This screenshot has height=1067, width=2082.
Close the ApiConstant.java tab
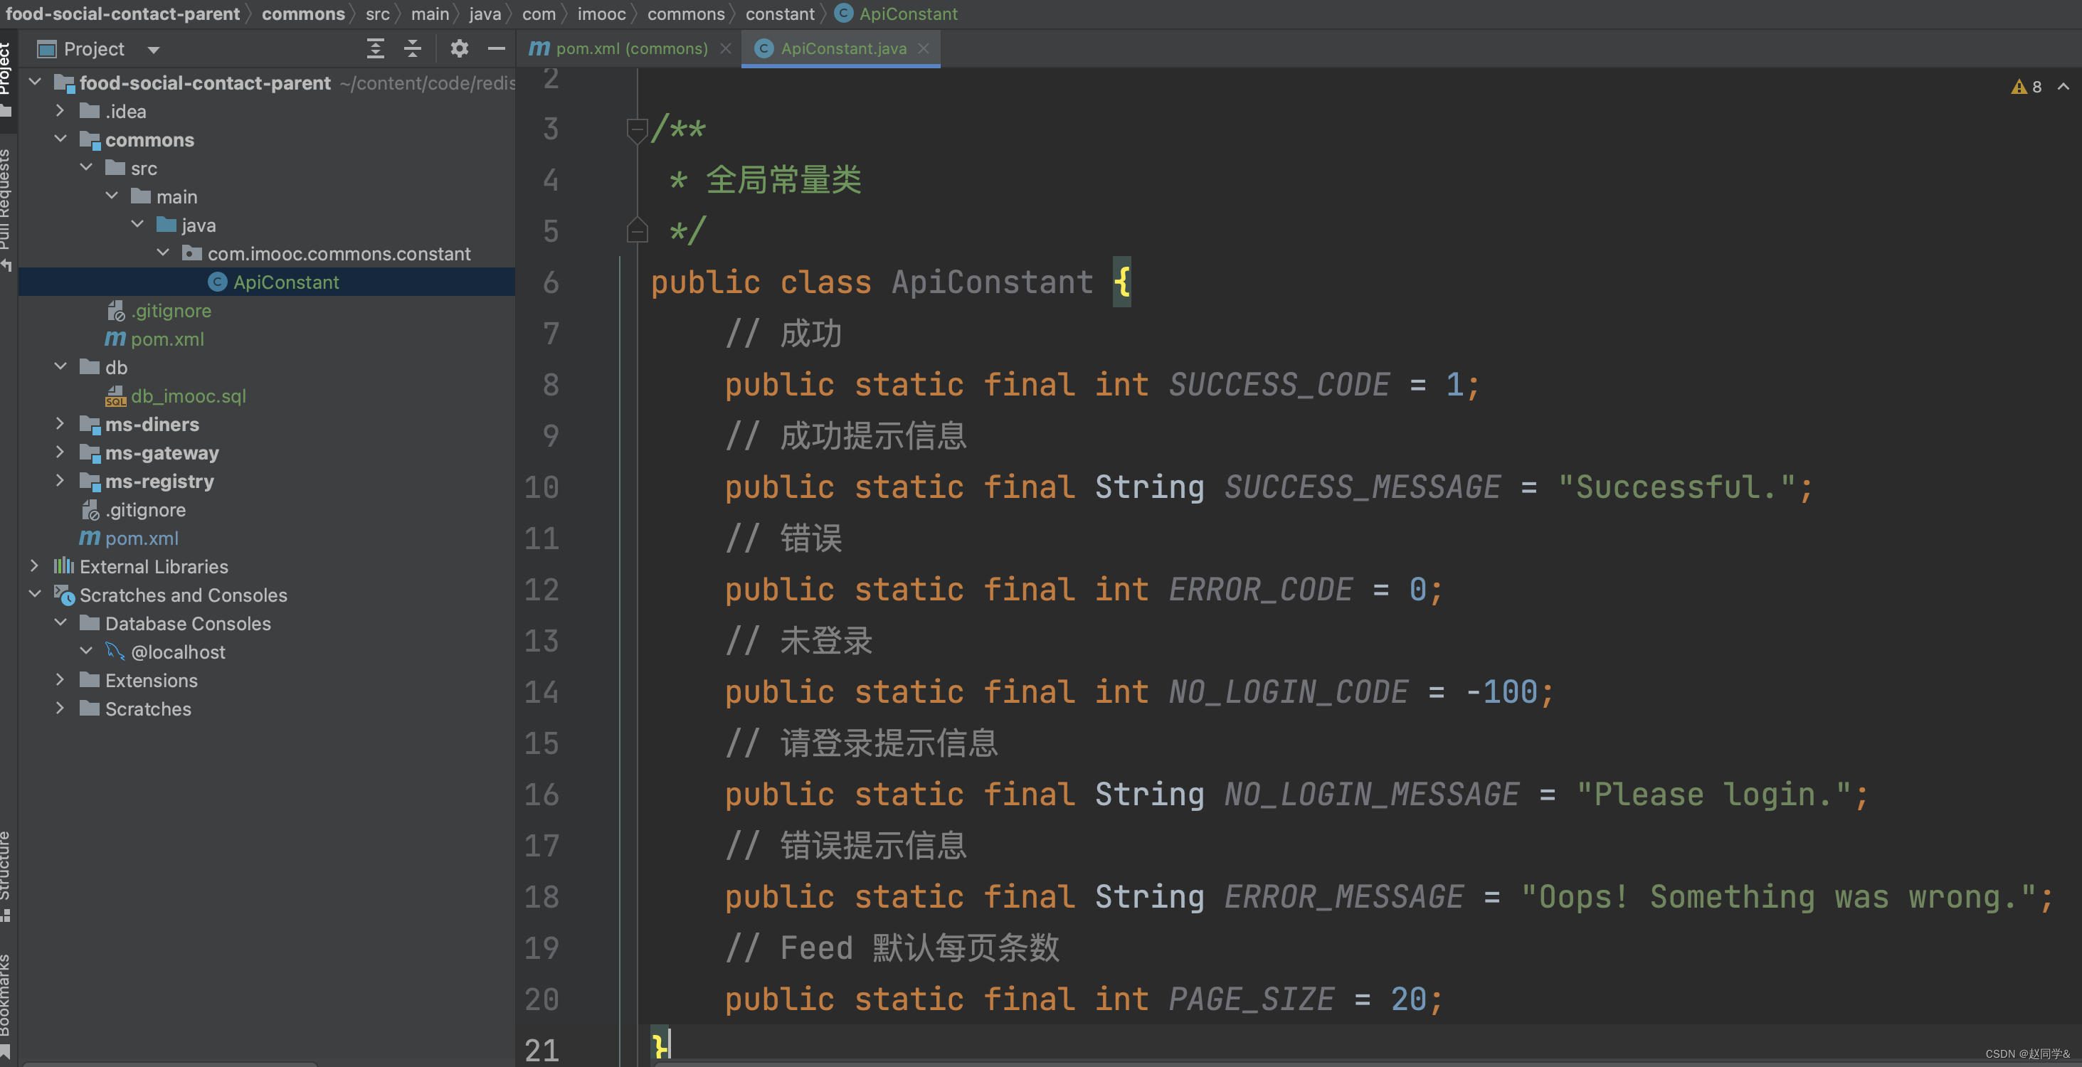[x=924, y=48]
